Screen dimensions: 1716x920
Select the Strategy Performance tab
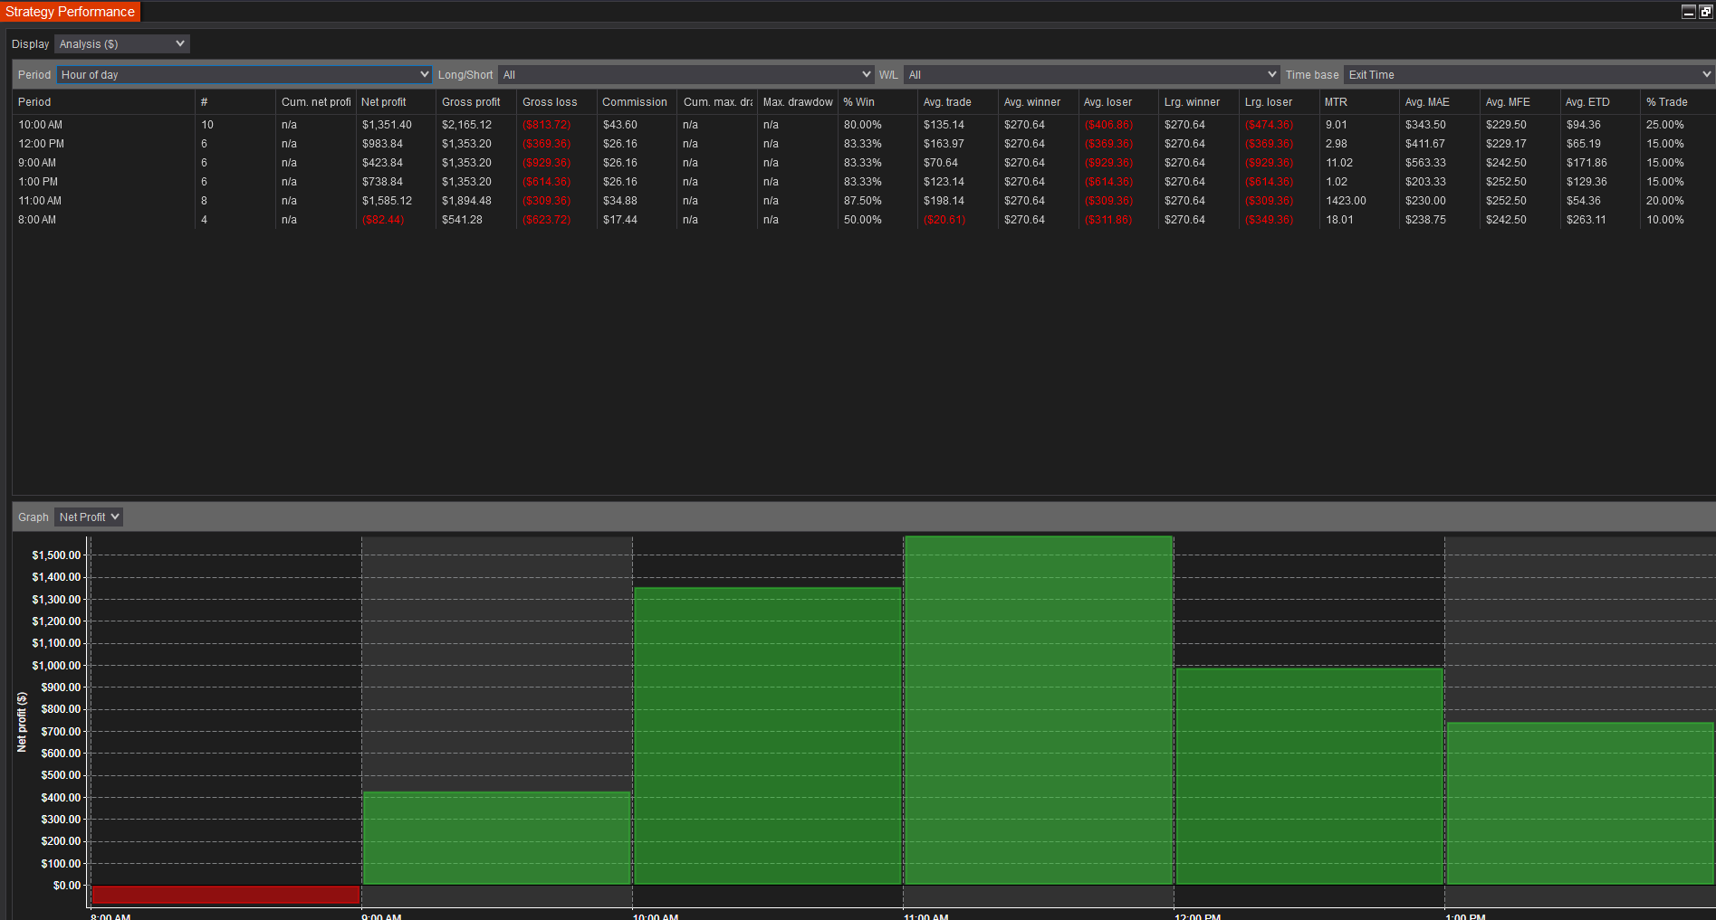tap(70, 12)
